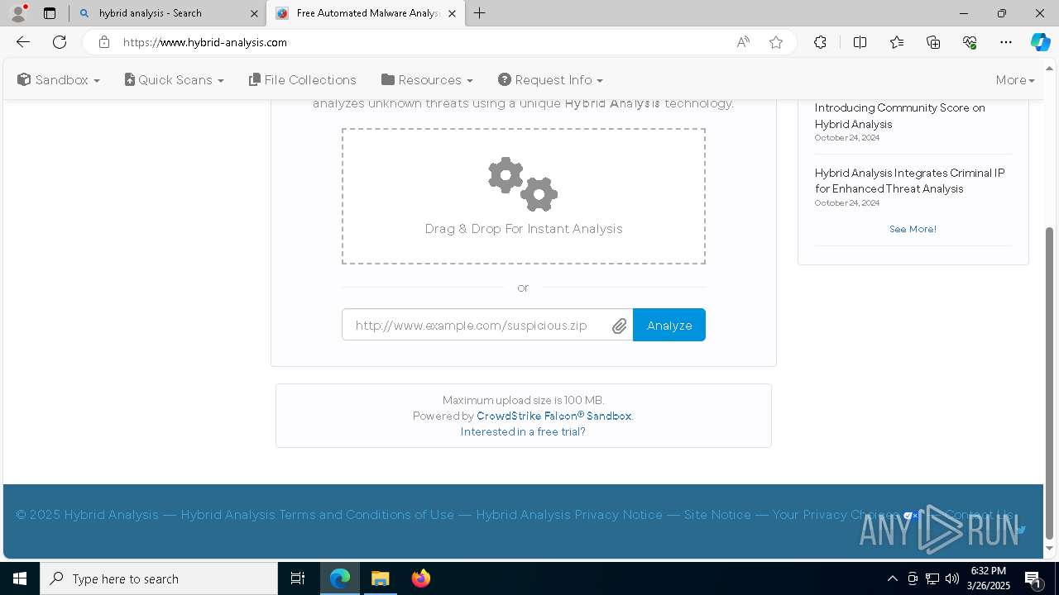Open the Windows Start menu
Screen dimensions: 1059x595
click(20, 578)
